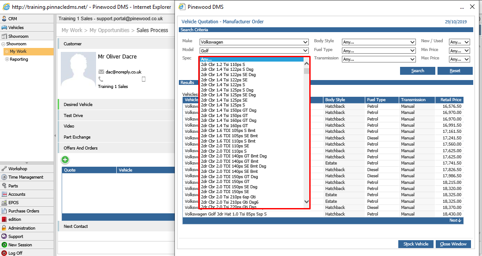
Task: Choose spec 2dr Cbr 1.4 Tsi 150ps GT
Action: click(252, 115)
